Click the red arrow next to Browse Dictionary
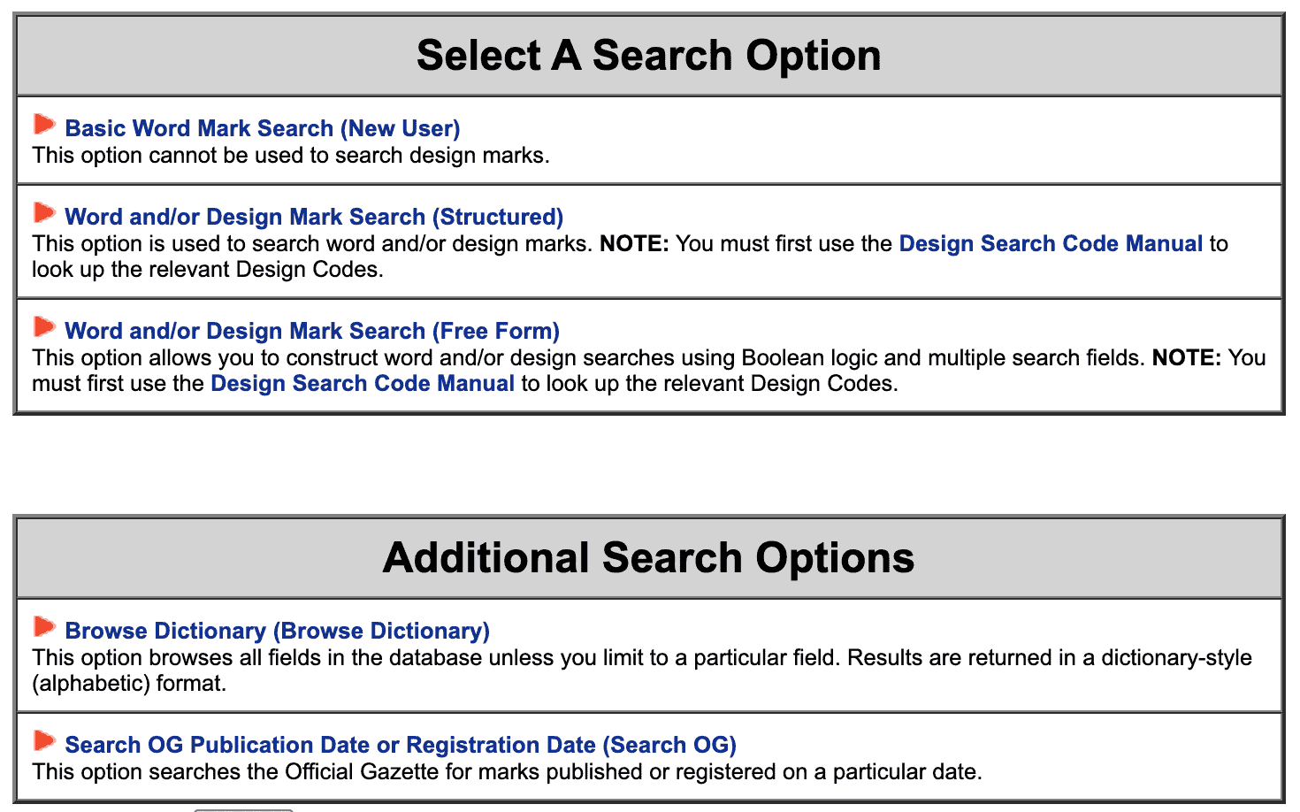 [44, 627]
